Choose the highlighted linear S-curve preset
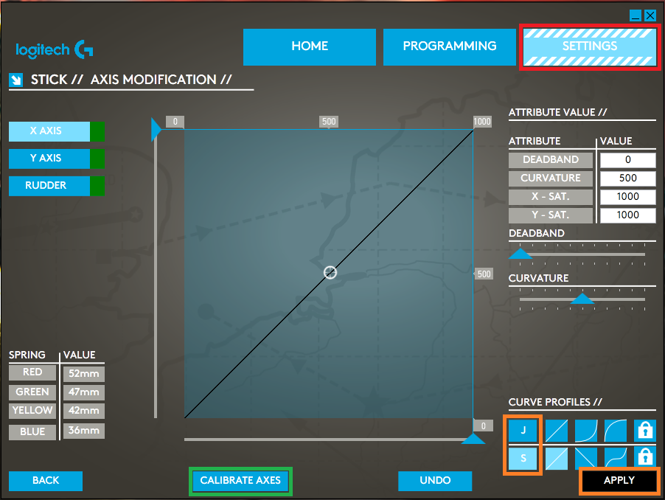The image size is (665, 500). coord(557,459)
